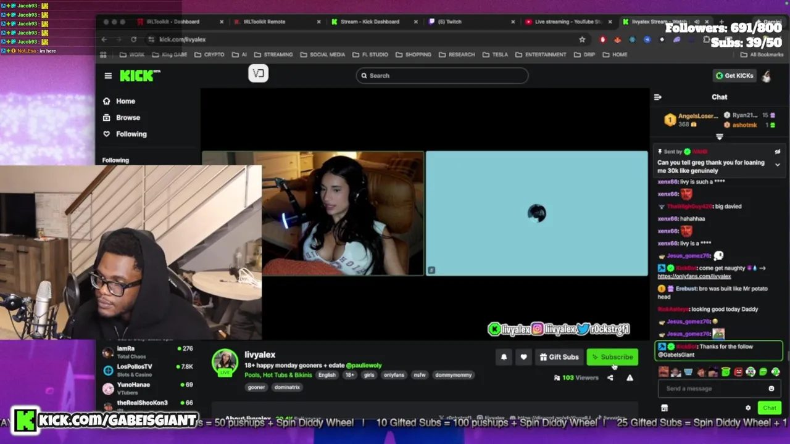Click the red emote in quick emote row
The width and height of the screenshot is (790, 444).
tap(738, 372)
